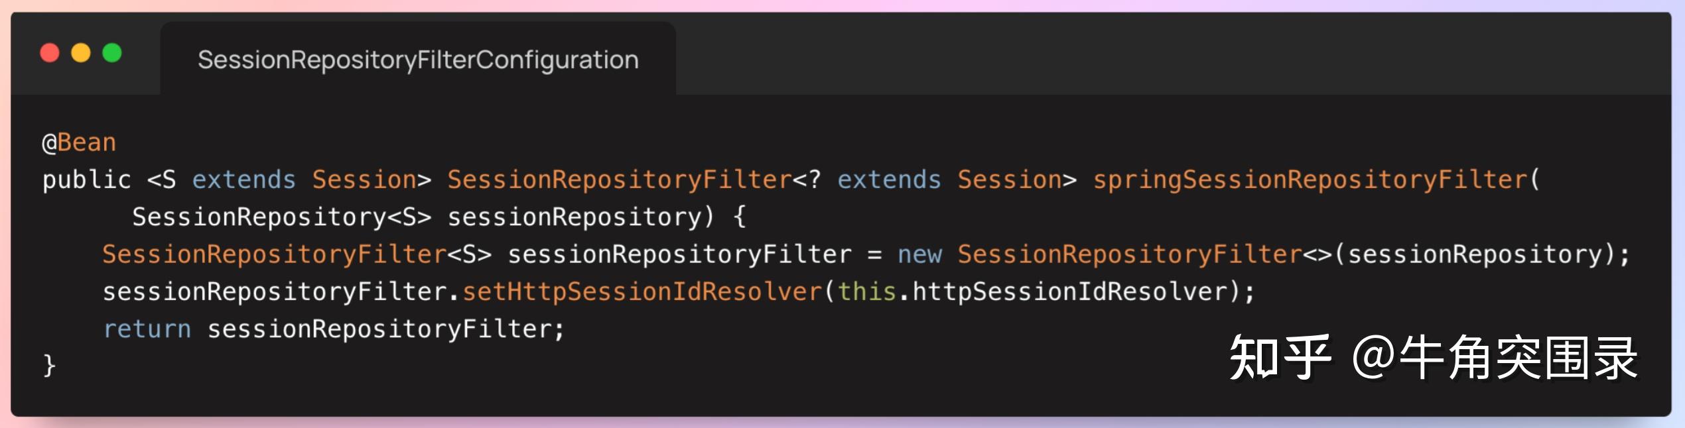This screenshot has height=428, width=1685.
Task: Select the SessionRepositoryFilterConfiguration tab
Action: (418, 60)
